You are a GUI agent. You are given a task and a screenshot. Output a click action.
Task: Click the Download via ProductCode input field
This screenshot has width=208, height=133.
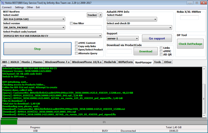(x=119, y=51)
